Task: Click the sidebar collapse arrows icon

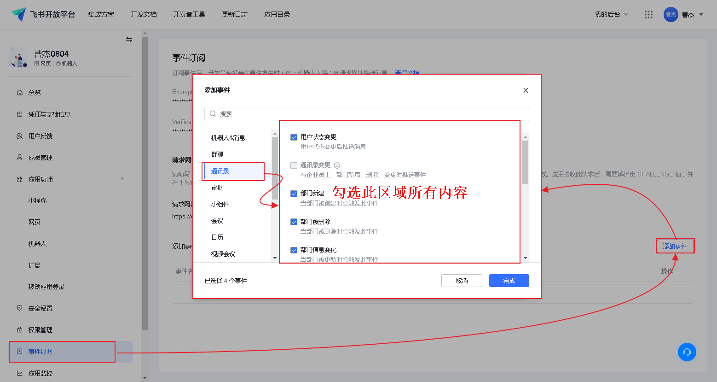Action: 129,40
